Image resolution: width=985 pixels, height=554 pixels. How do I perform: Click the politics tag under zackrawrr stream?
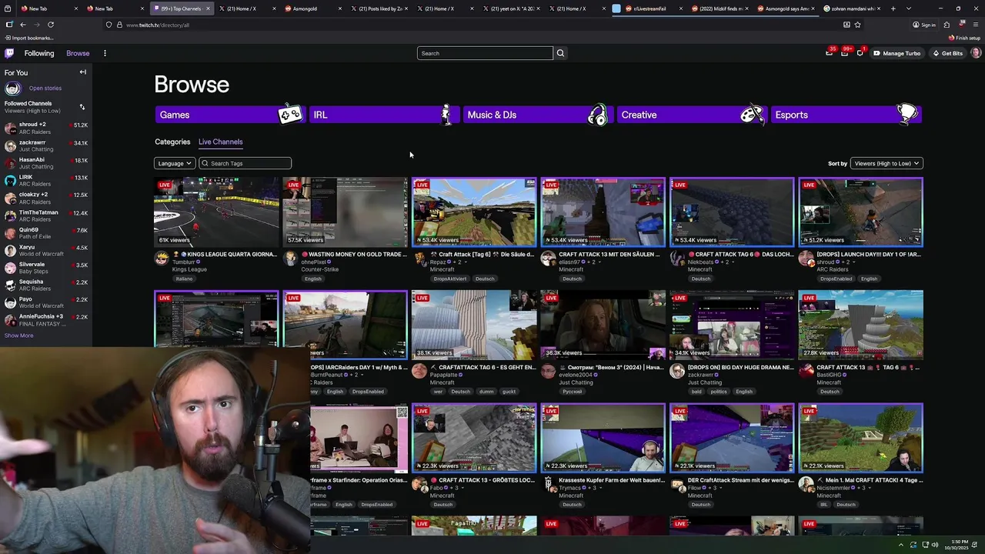coord(719,392)
